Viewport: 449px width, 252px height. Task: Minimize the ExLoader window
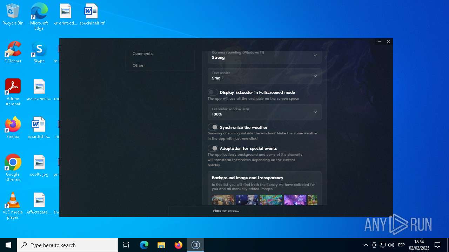379,42
